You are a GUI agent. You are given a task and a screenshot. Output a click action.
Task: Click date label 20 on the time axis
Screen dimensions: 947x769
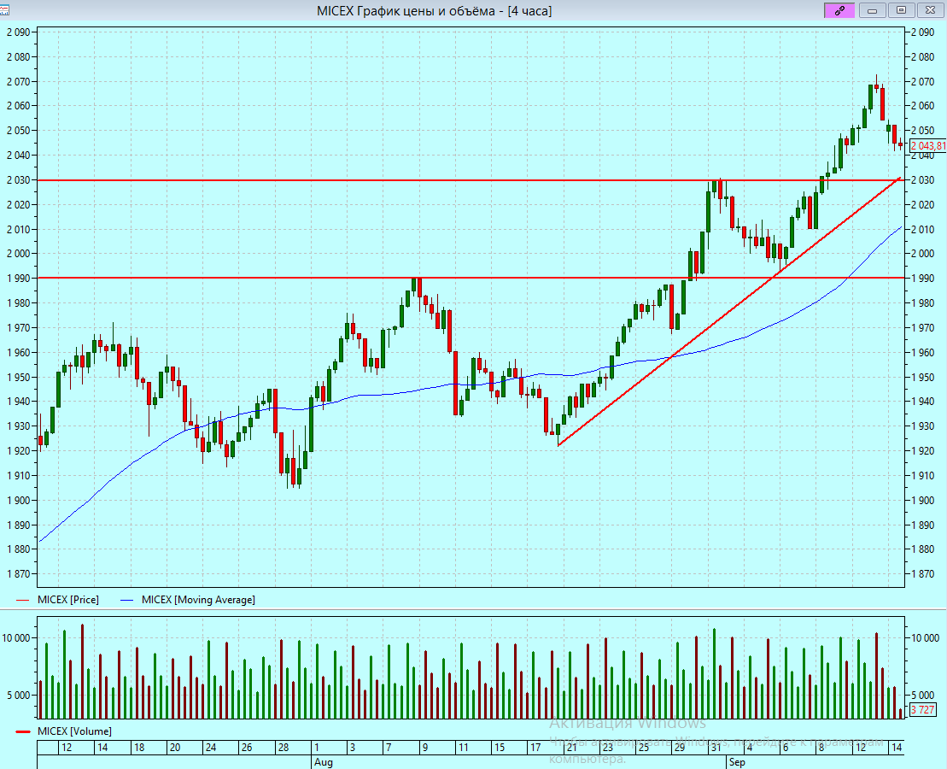(x=175, y=748)
